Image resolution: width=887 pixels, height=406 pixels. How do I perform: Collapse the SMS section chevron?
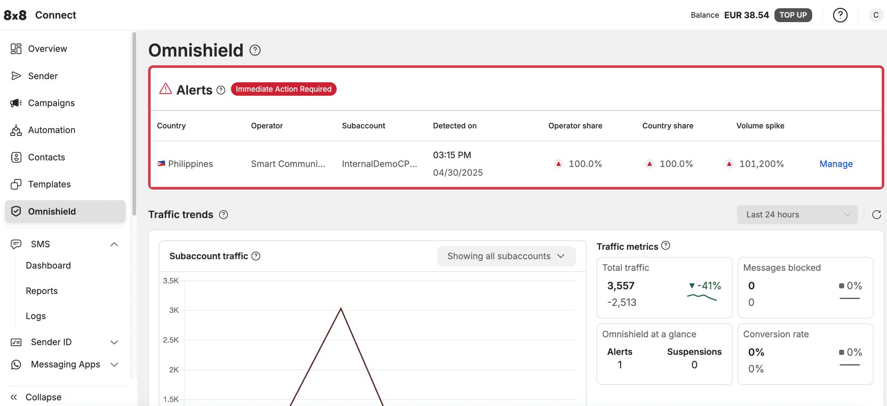(x=114, y=244)
